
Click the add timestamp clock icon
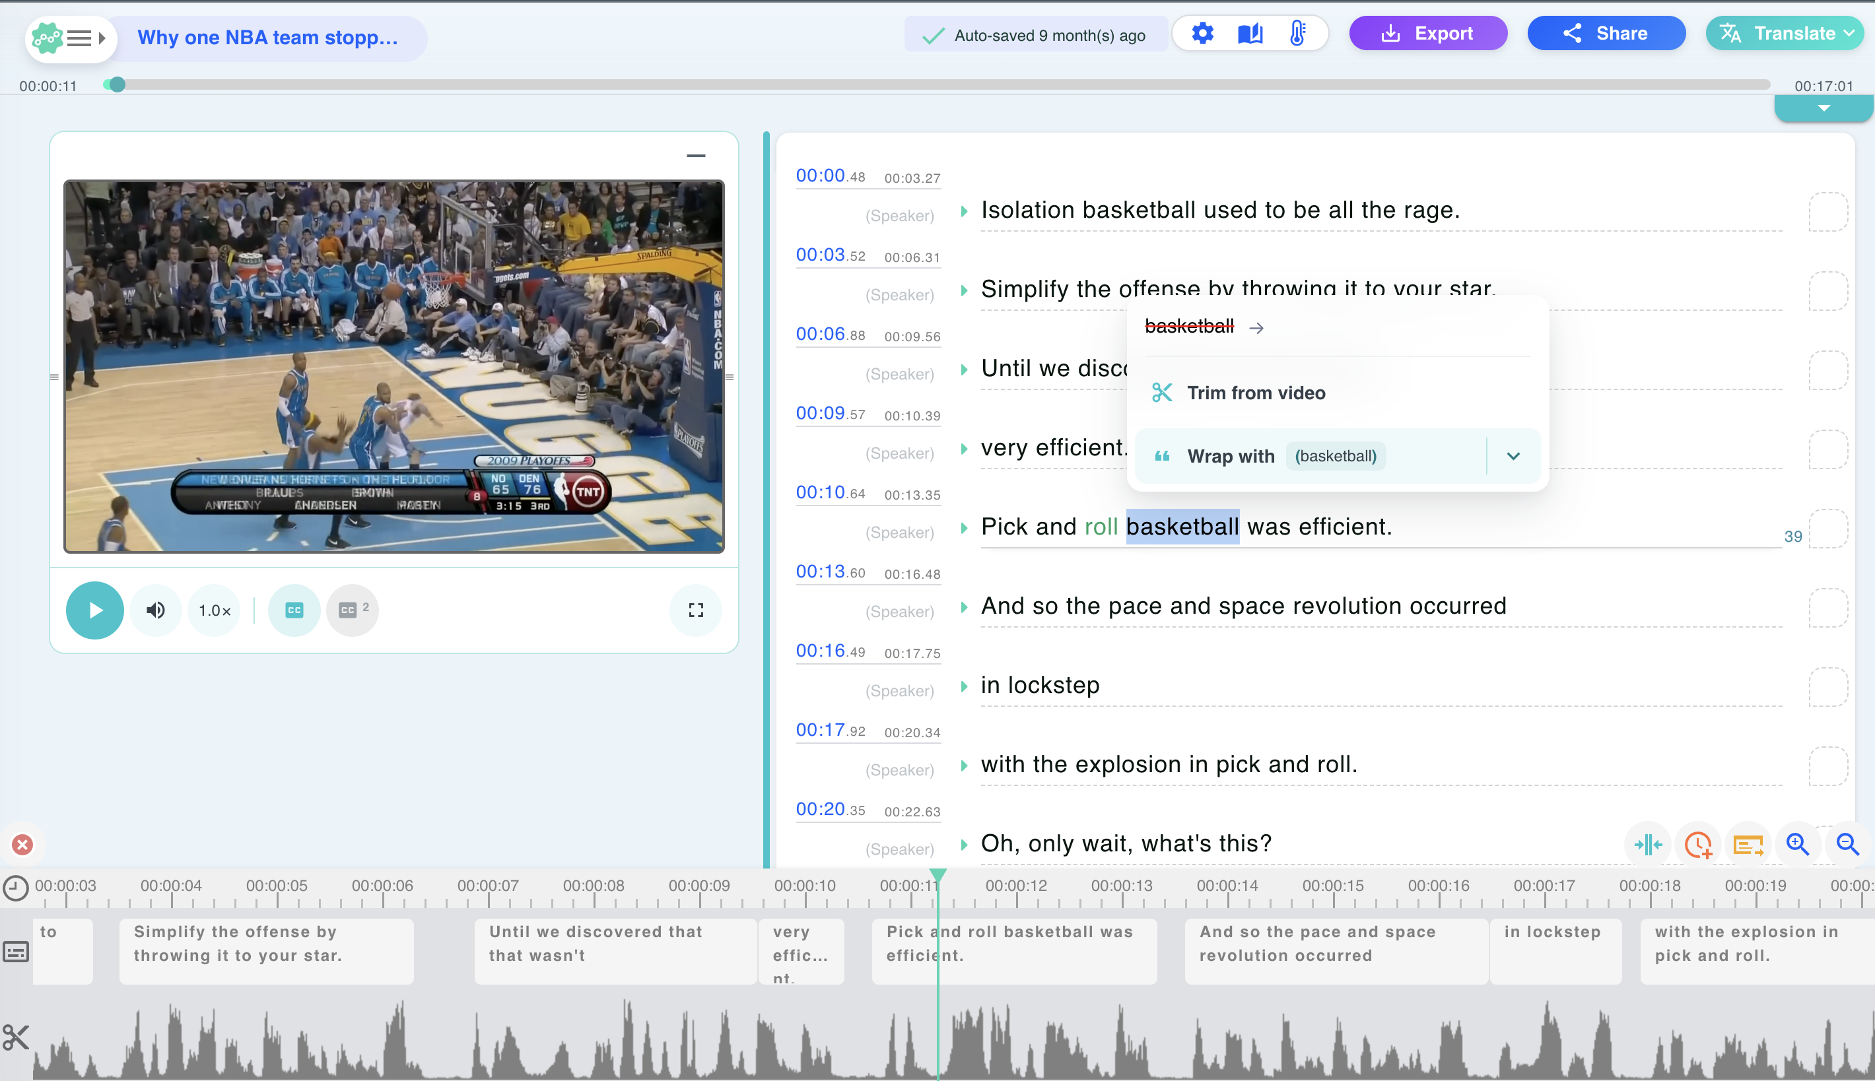1697,844
